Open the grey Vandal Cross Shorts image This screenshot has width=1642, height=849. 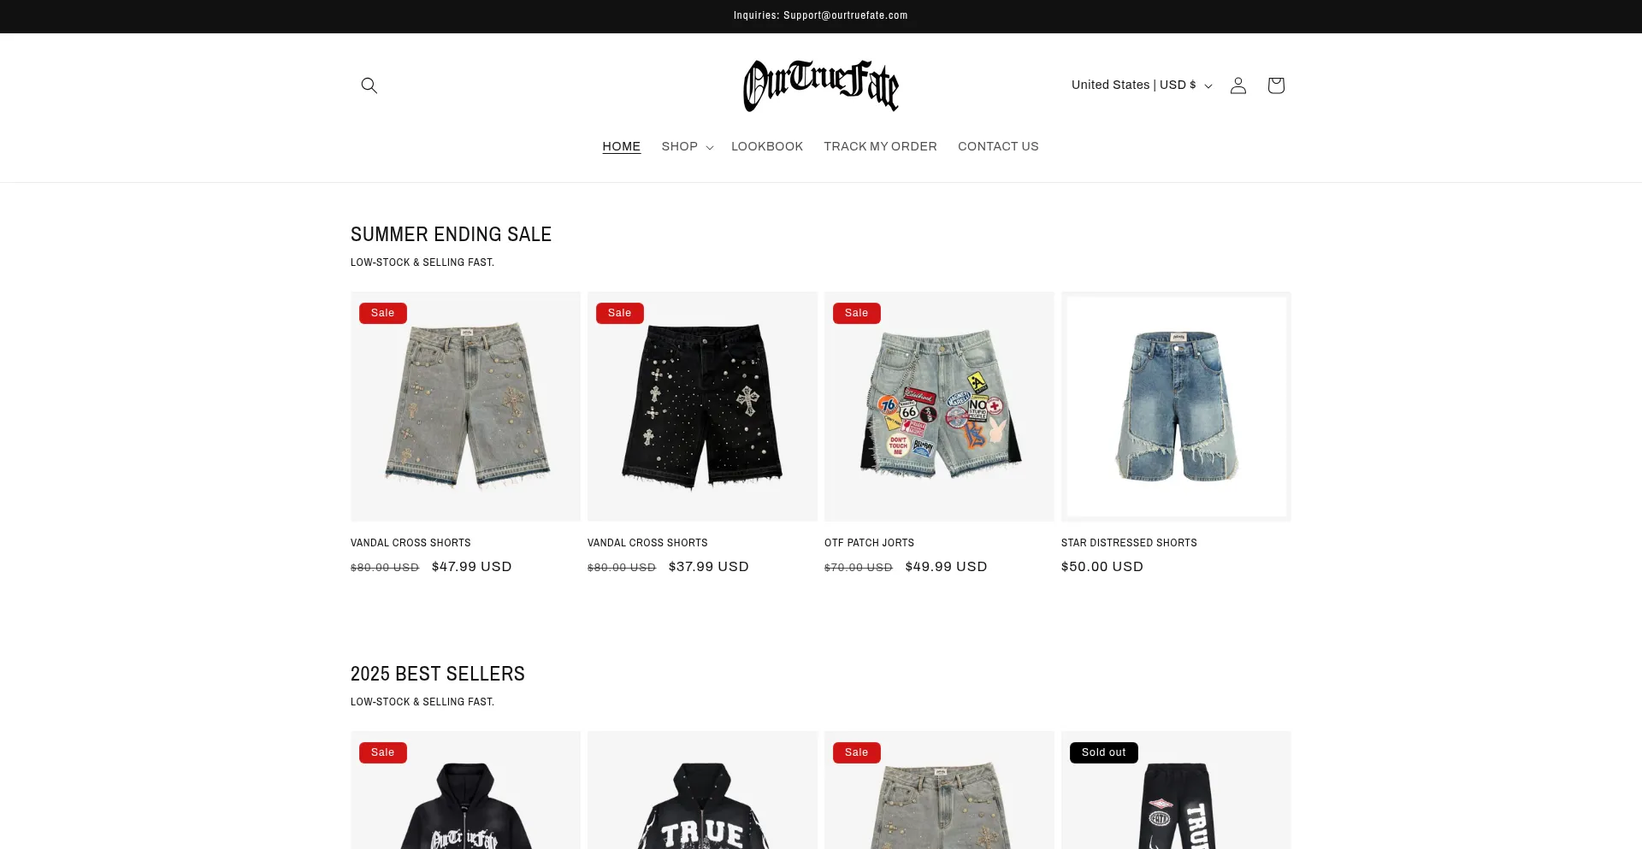[465, 406]
